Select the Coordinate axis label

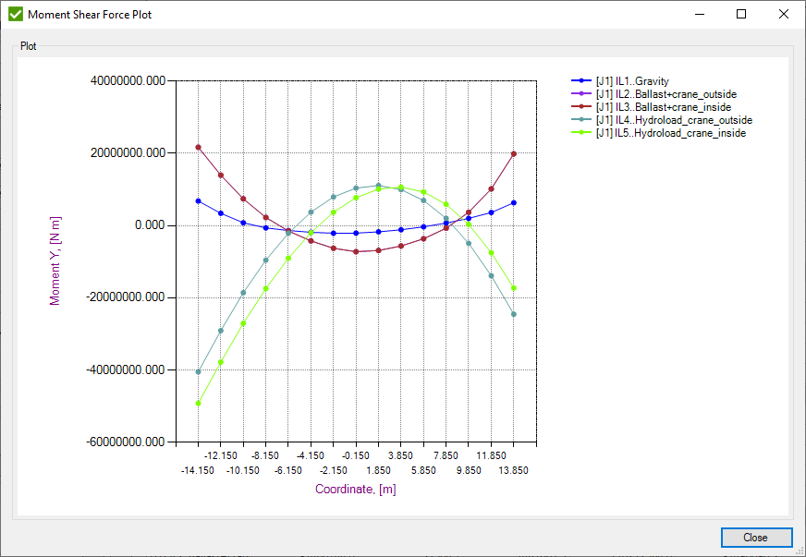tap(355, 490)
